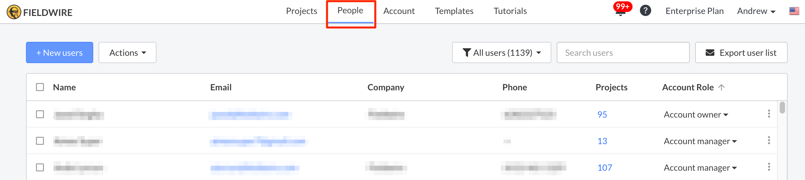Check the Account owner row's checkbox
The image size is (805, 180).
40,114
